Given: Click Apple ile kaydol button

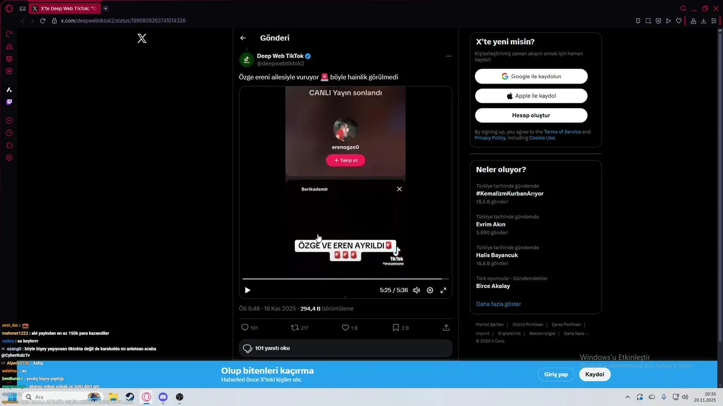Looking at the screenshot, I should [x=531, y=96].
